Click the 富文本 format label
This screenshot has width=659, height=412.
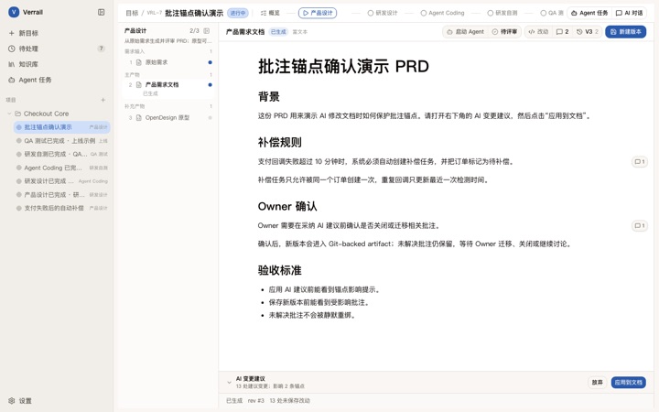(300, 31)
